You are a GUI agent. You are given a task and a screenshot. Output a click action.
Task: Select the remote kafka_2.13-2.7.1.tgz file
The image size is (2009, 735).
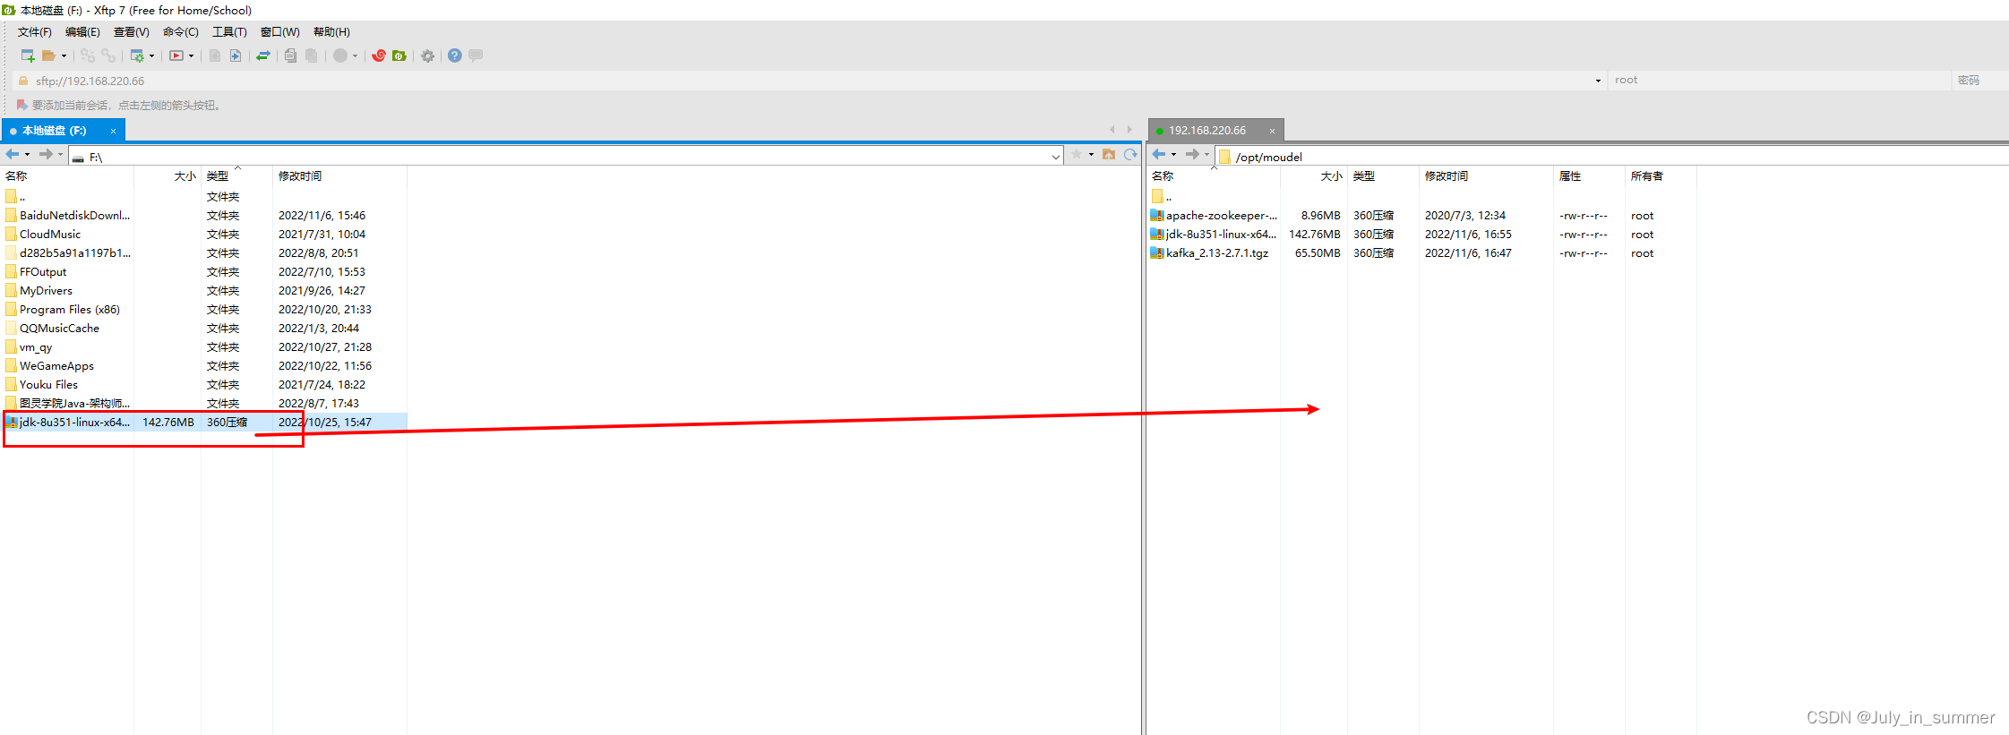click(x=1210, y=253)
